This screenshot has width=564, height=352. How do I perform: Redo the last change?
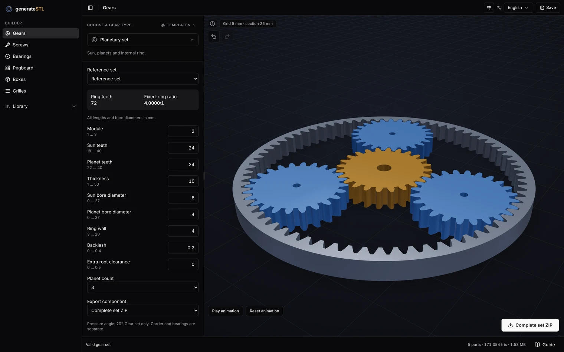(227, 36)
